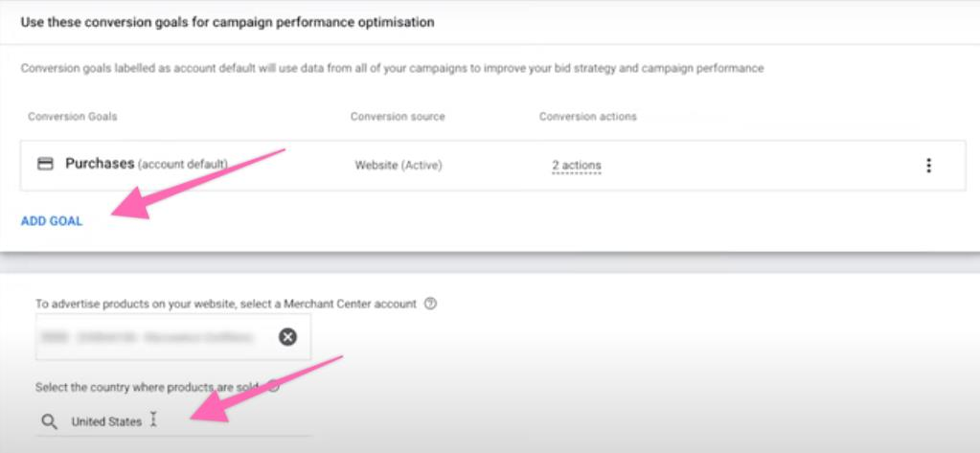Click the Merchant Center account prompt label
The width and height of the screenshot is (980, 453).
coord(226,304)
